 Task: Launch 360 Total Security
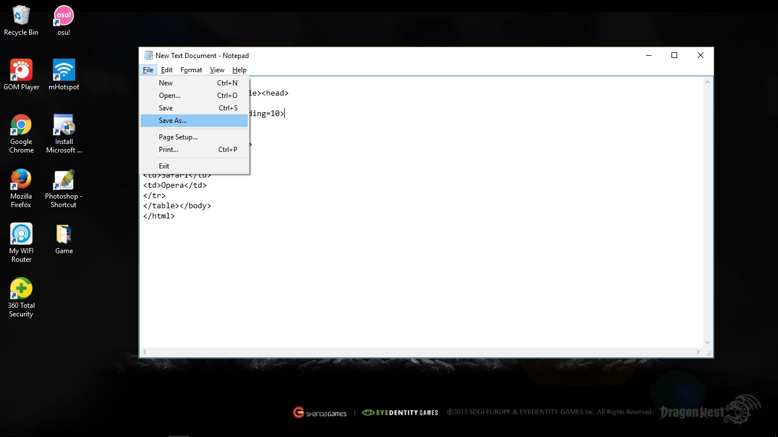click(x=21, y=287)
